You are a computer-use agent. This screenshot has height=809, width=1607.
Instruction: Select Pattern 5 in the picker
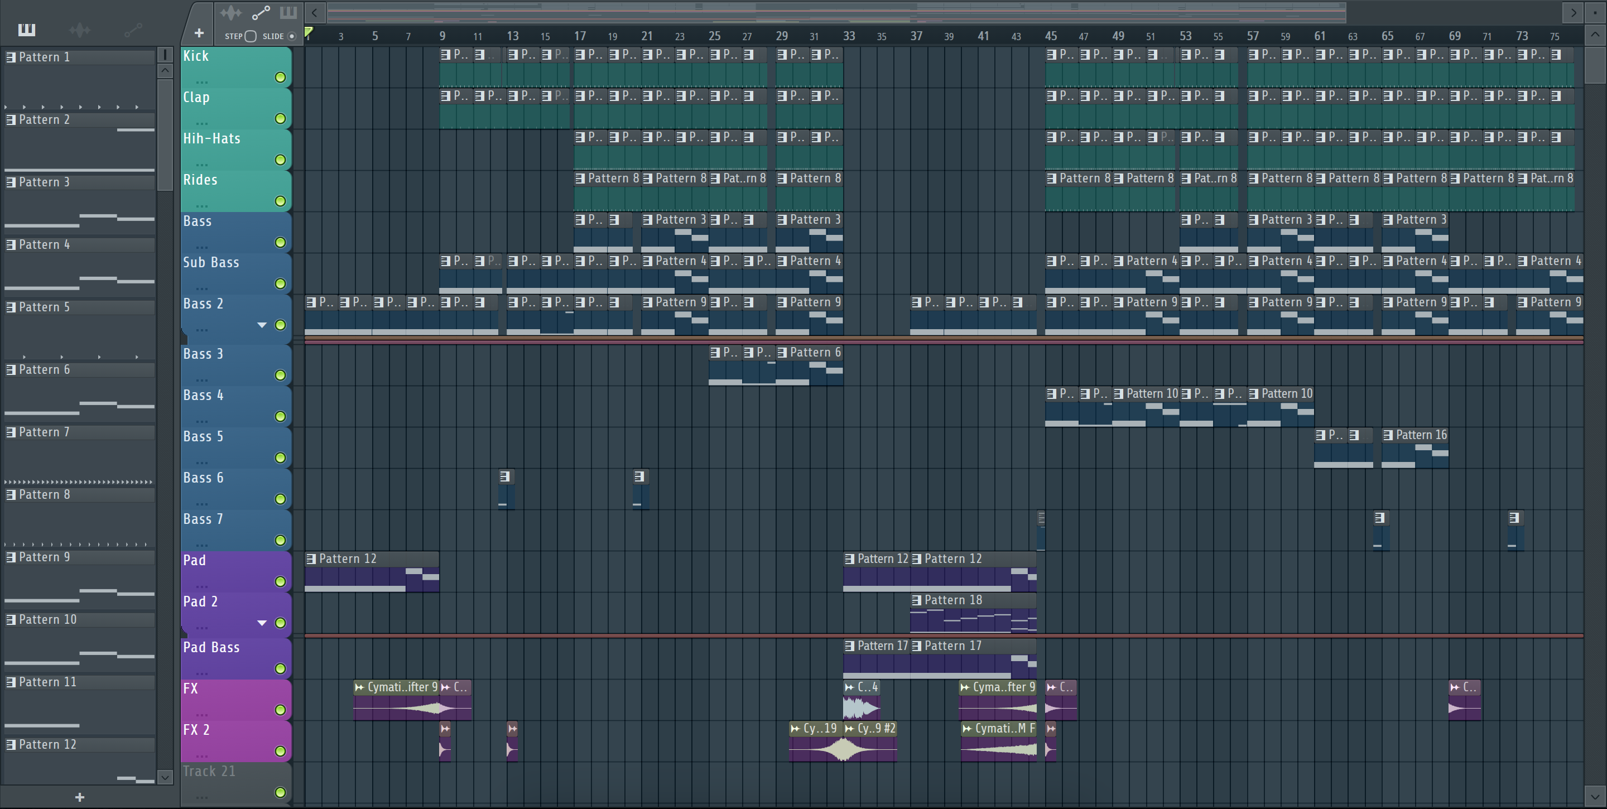(44, 307)
